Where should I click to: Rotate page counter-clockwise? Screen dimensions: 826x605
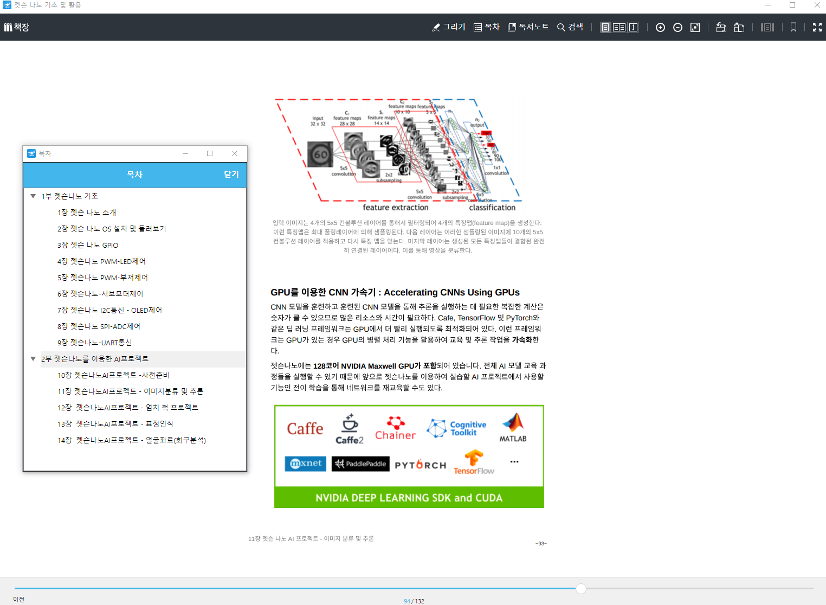click(721, 28)
